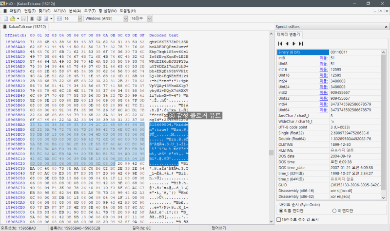Click the Save disk icon
The height and width of the screenshot is (231, 390).
tap(23, 18)
